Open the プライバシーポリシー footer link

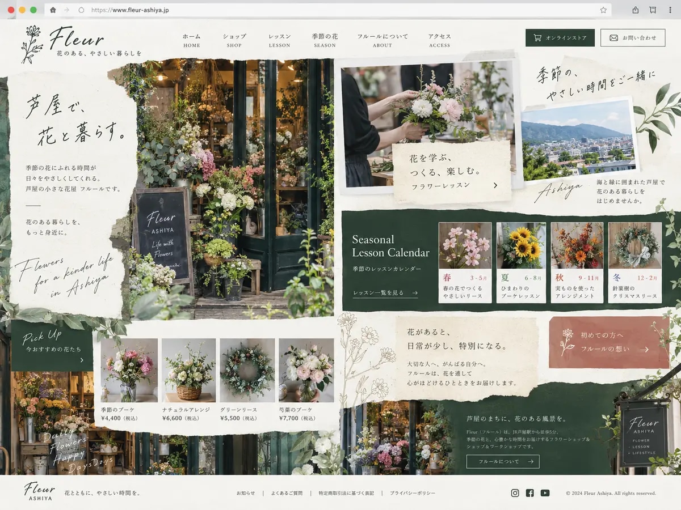pyautogui.click(x=413, y=493)
